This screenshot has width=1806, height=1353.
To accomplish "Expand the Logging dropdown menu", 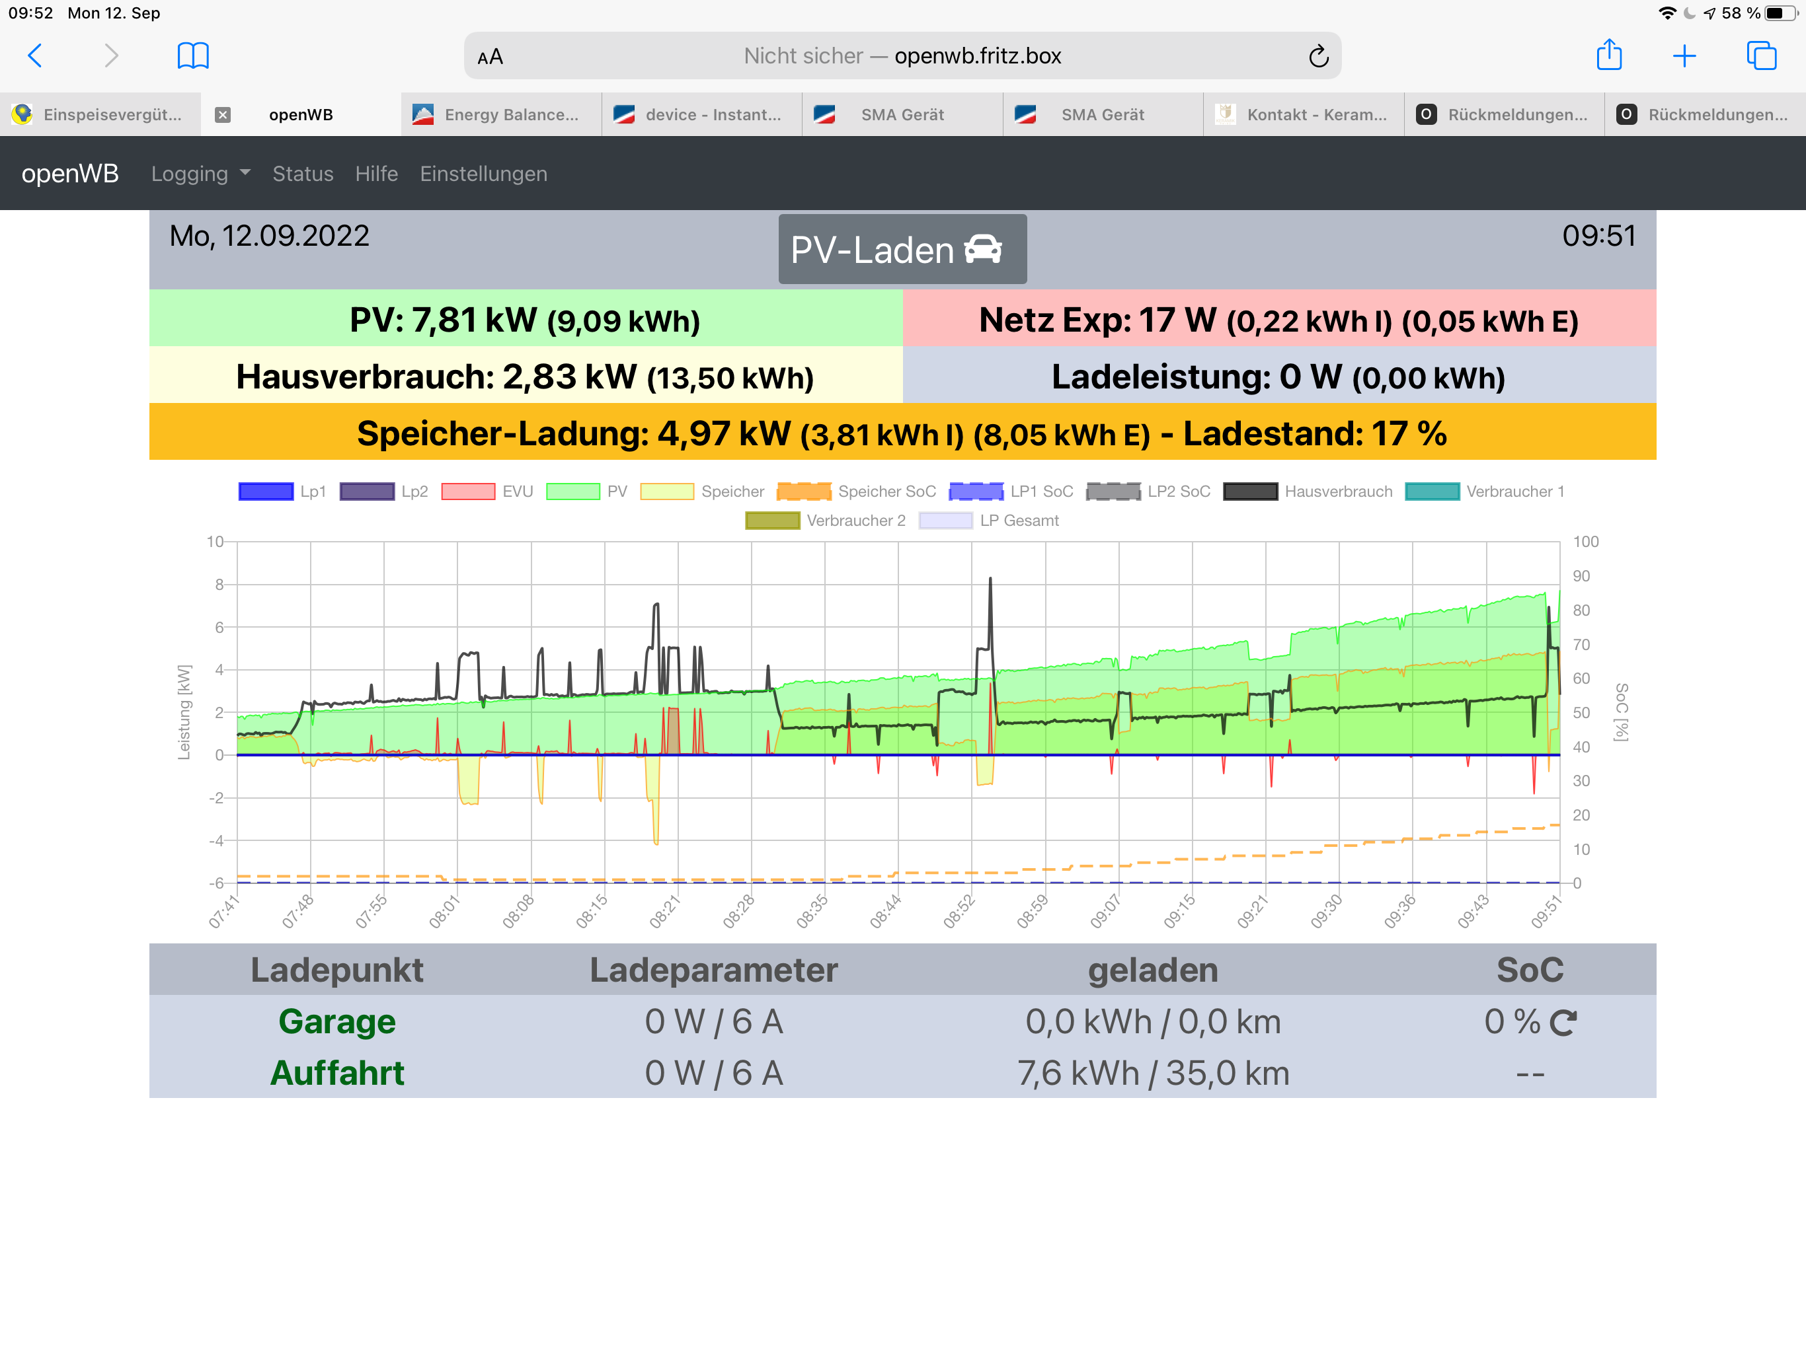I will 200,174.
